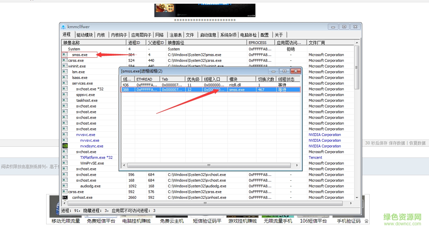Open the 网络 tab
The image size is (429, 230).
coord(159,35)
